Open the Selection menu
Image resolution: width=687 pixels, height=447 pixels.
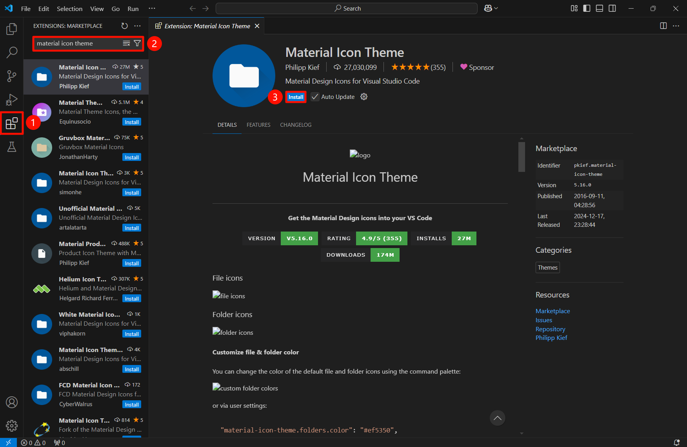[69, 9]
